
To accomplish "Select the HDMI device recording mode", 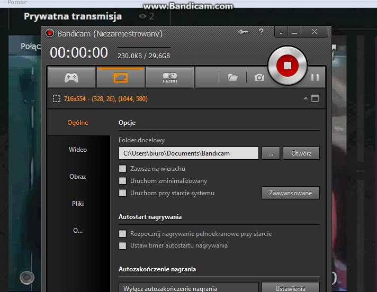I will point(170,77).
